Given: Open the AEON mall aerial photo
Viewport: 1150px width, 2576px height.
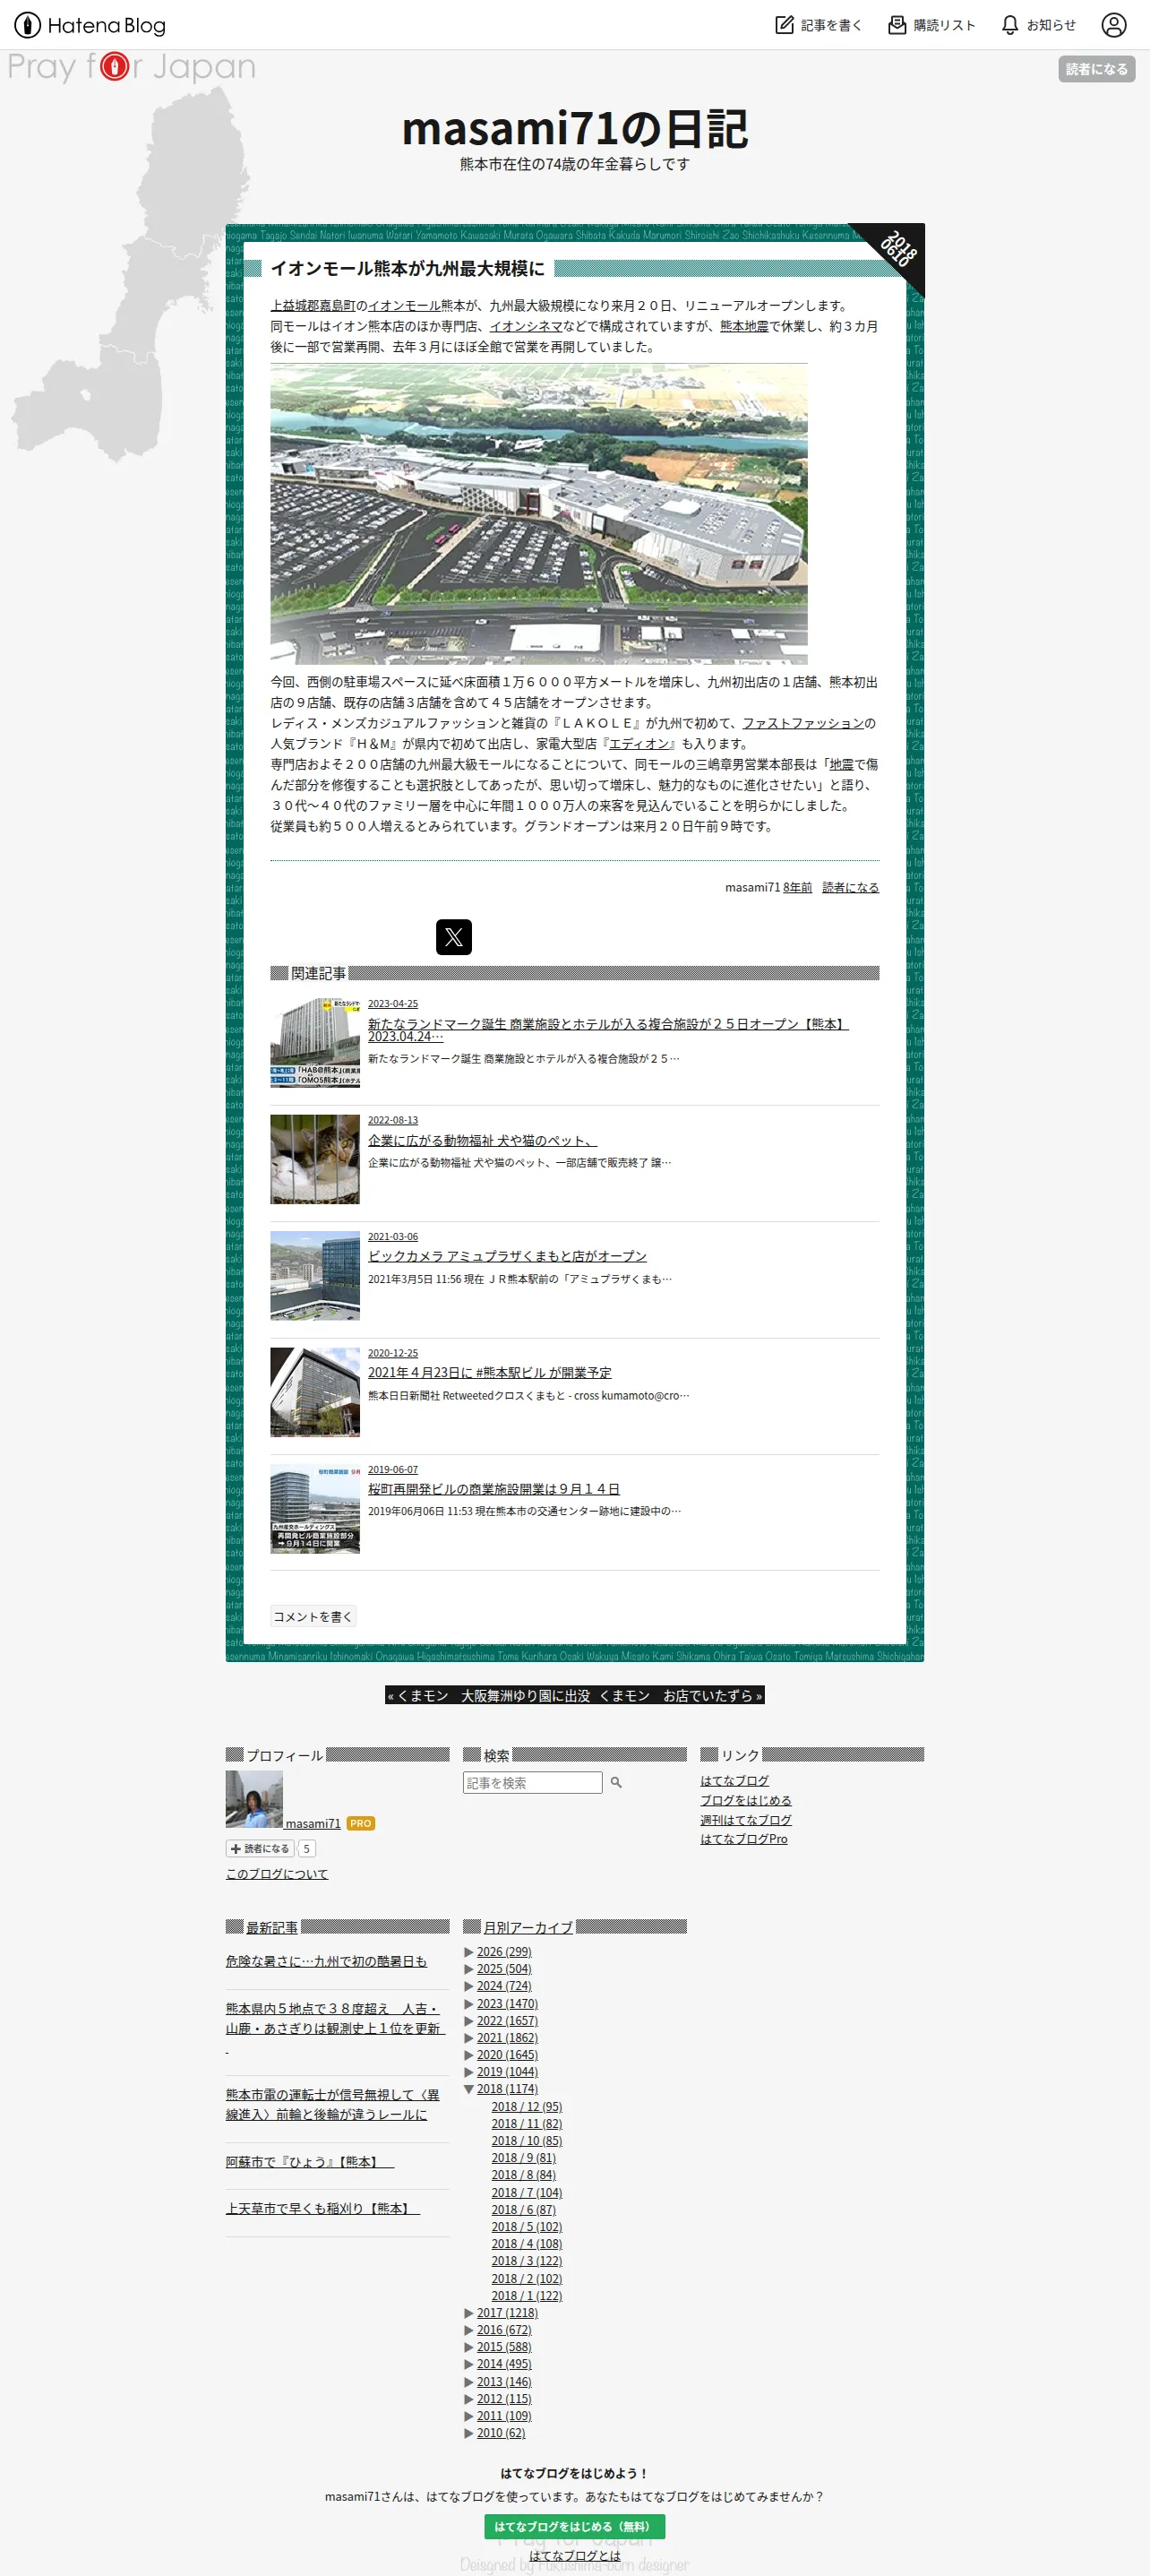Looking at the screenshot, I should tap(539, 514).
